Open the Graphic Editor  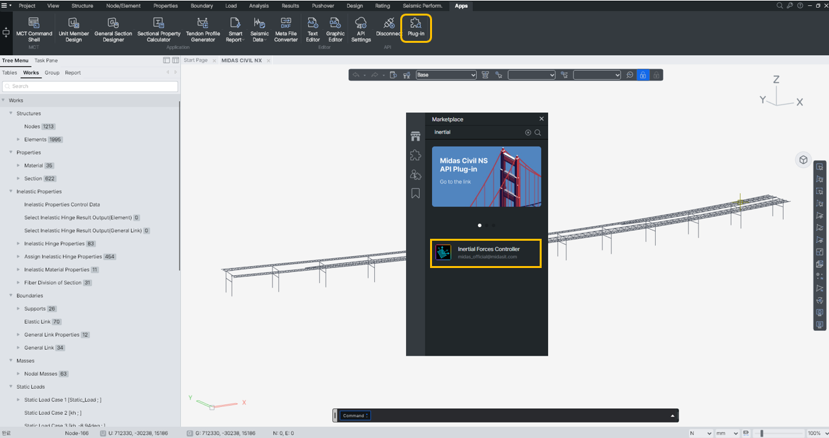(335, 29)
